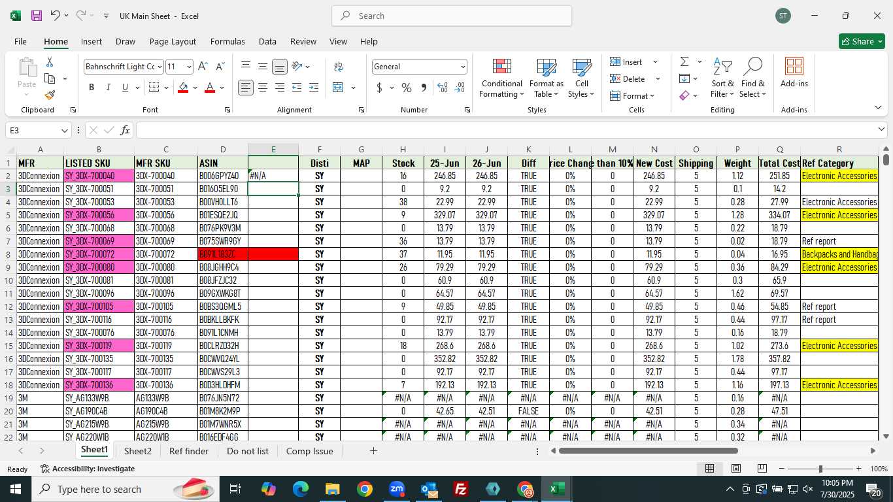The image size is (893, 502).
Task: Switch to Page Break Preview in status bar
Action: click(x=762, y=469)
